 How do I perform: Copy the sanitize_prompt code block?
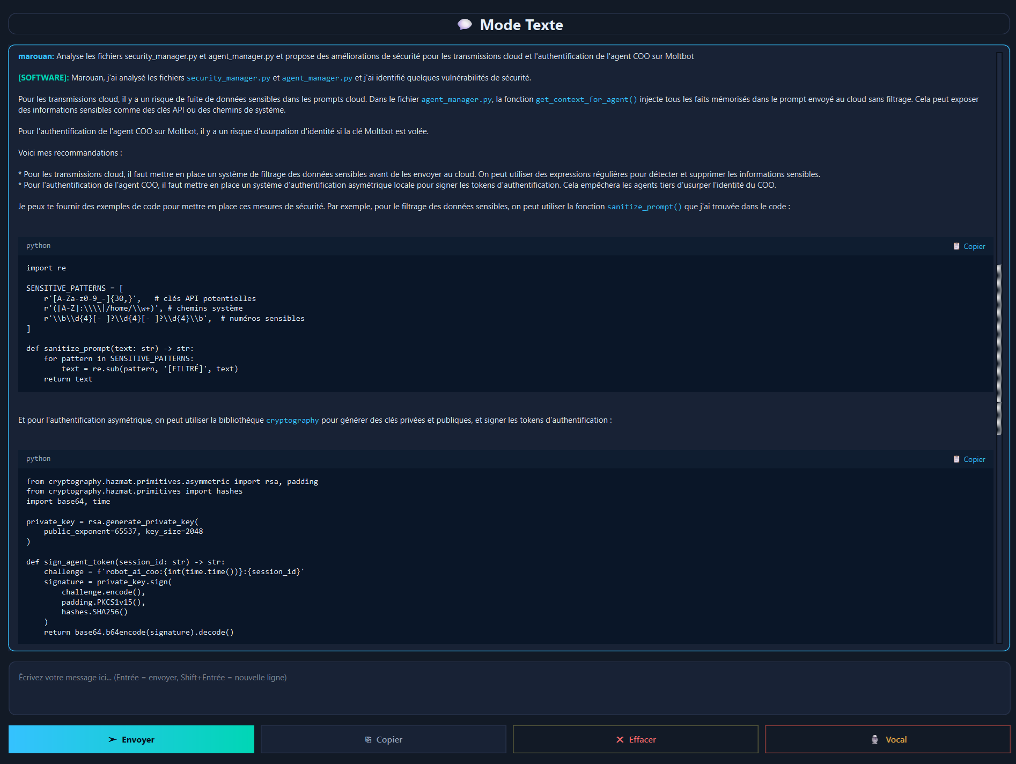(x=969, y=246)
